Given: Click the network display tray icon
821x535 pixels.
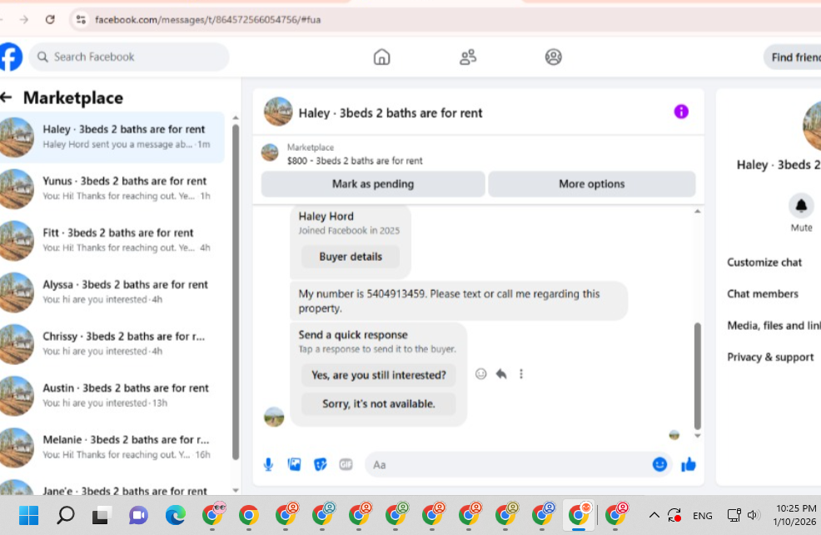Looking at the screenshot, I should (x=733, y=516).
